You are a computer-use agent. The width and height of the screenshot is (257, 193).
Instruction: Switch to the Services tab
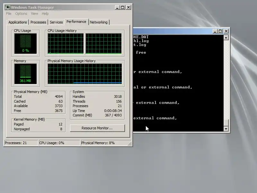point(56,22)
